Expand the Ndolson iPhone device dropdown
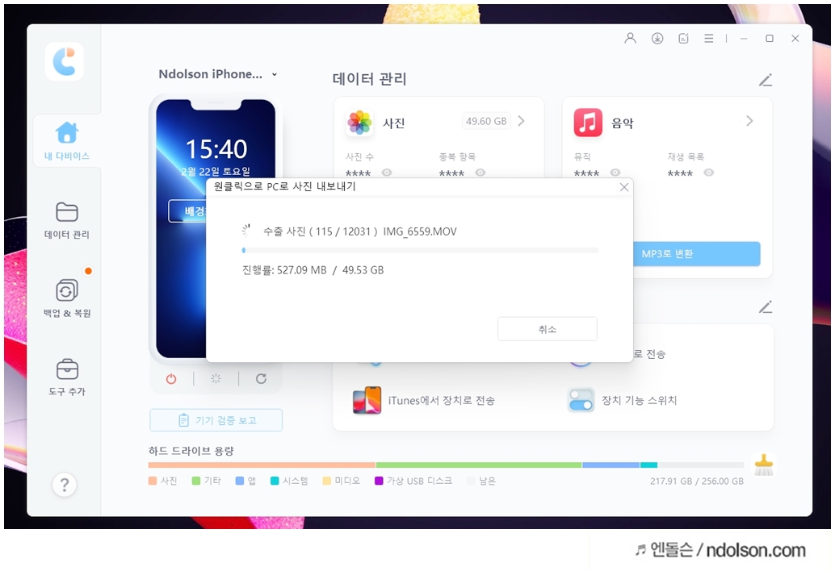The image size is (835, 571). pyautogui.click(x=275, y=74)
